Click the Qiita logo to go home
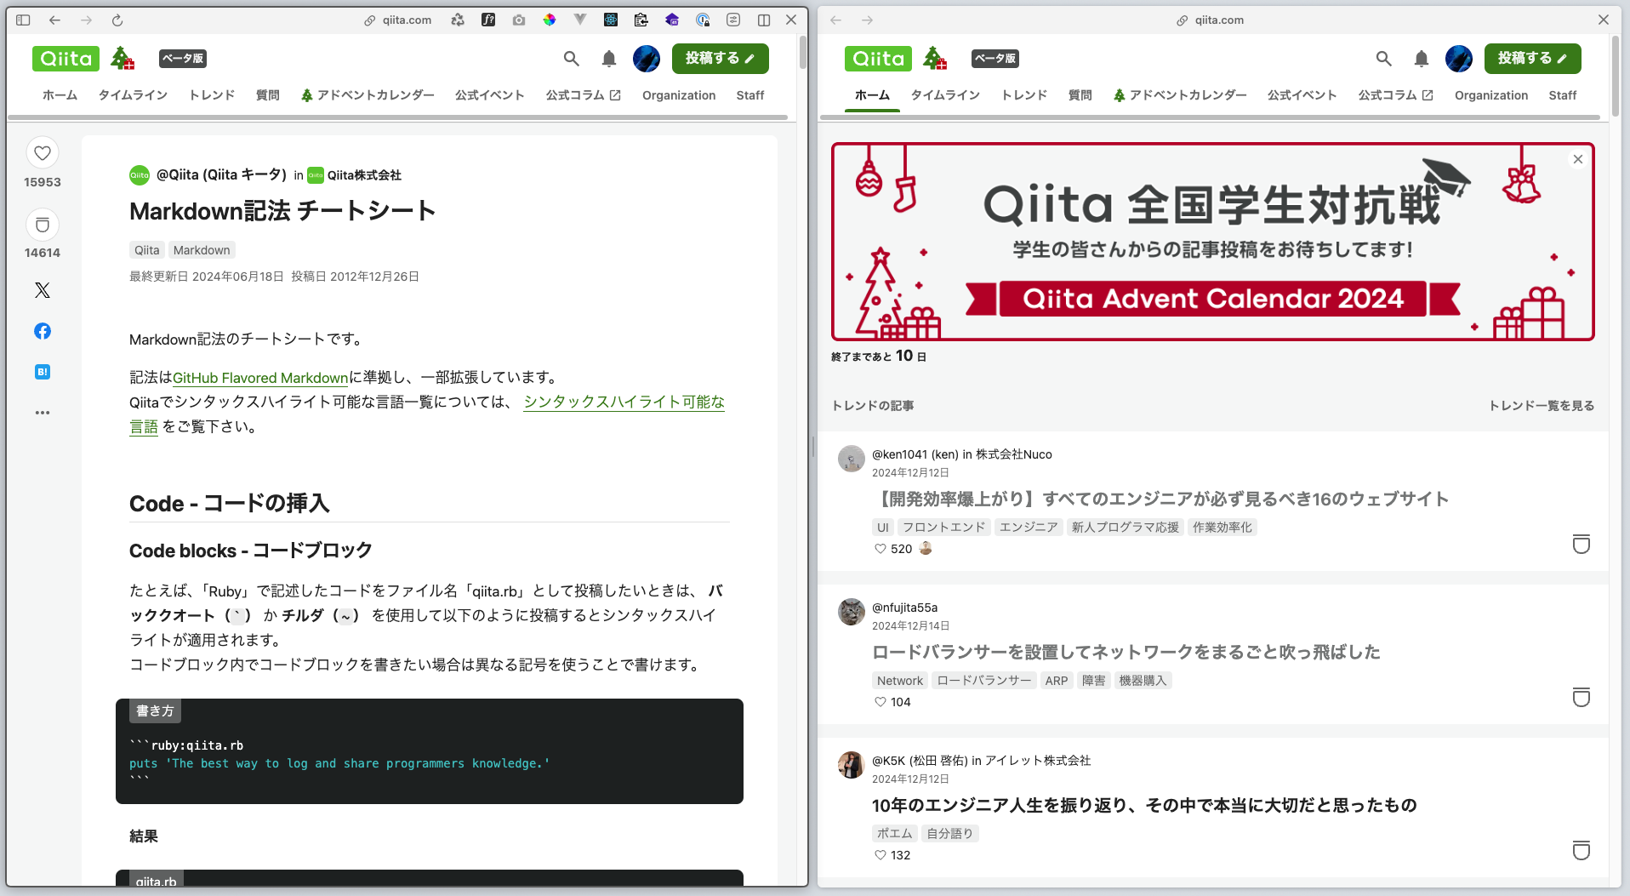The width and height of the screenshot is (1630, 896). 65,58
